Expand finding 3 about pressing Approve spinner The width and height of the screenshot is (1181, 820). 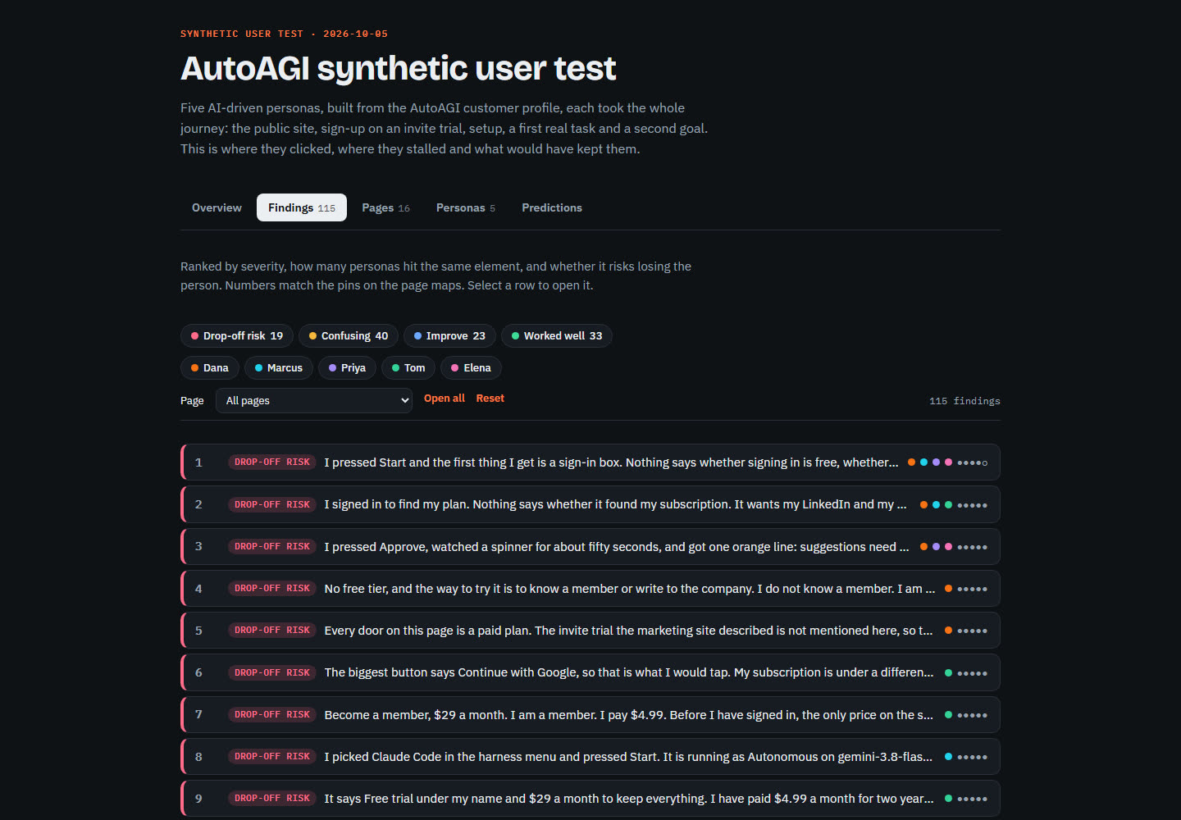pos(590,546)
